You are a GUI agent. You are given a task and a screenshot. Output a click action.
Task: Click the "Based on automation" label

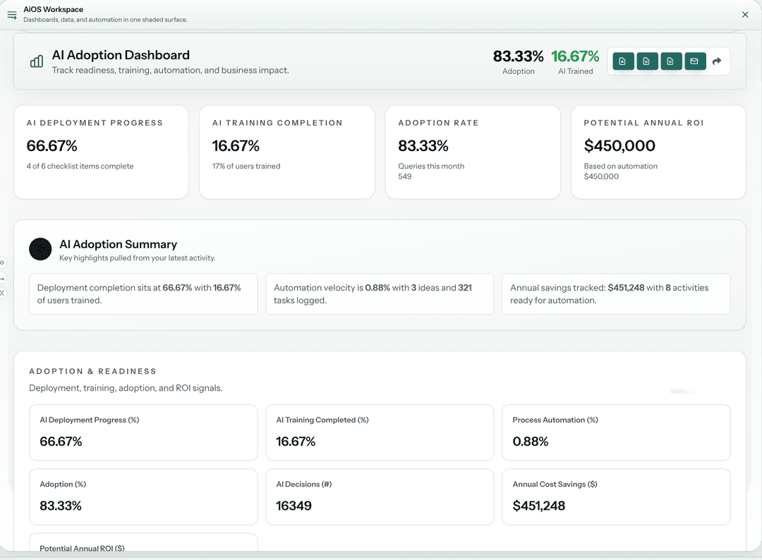[x=621, y=166]
